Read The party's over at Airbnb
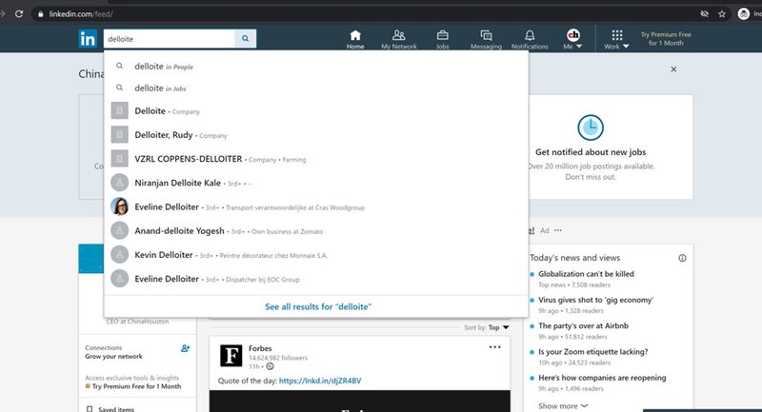The width and height of the screenshot is (762, 412). pos(583,325)
